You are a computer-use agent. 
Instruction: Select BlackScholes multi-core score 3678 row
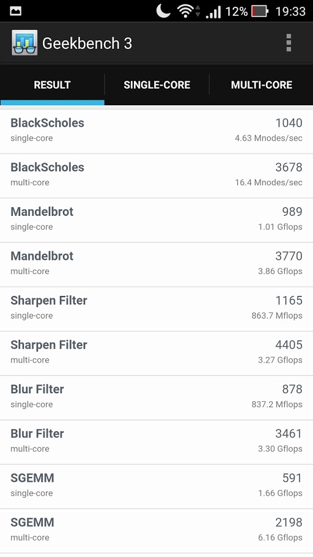coord(156,176)
